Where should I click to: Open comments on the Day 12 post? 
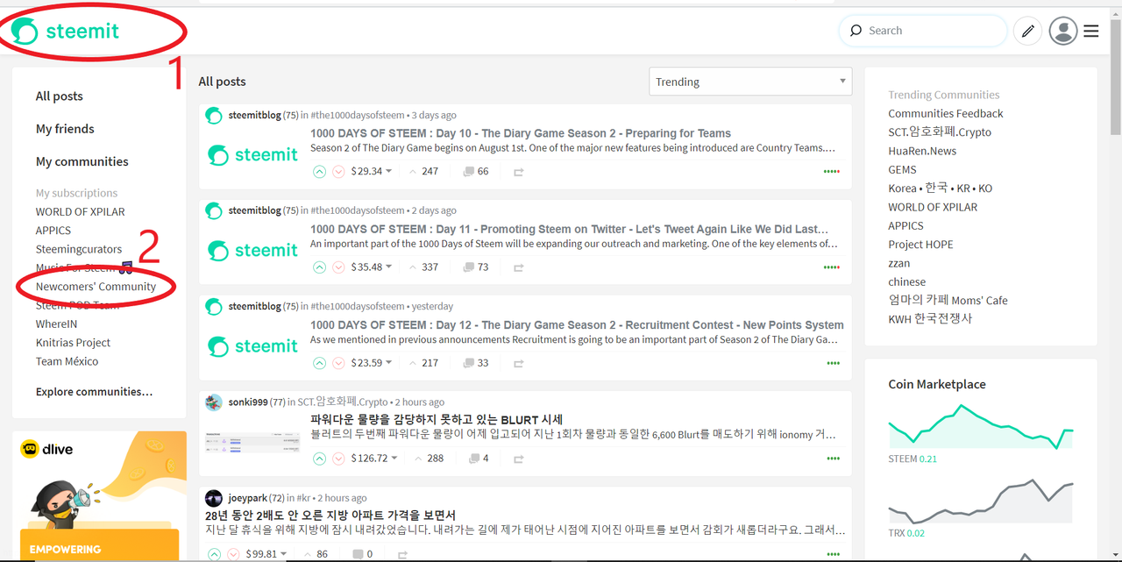pos(476,363)
